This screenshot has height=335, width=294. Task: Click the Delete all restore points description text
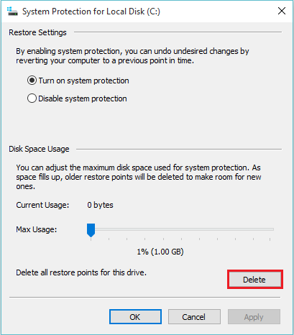coord(81,272)
